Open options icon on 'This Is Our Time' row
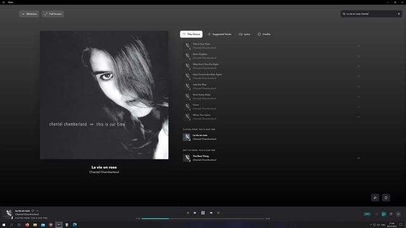The width and height of the screenshot is (406, 228). pos(358,46)
